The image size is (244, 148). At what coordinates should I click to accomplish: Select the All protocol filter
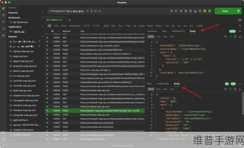(x=49, y=26)
